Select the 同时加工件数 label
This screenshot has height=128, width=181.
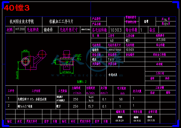coord(160,55)
